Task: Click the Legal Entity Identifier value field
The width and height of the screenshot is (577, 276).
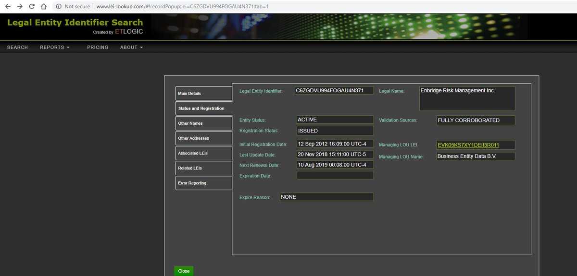Action: [x=334, y=90]
